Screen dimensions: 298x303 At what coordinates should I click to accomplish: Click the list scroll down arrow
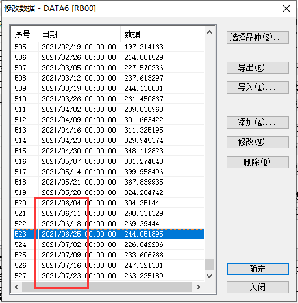[x=209, y=276]
